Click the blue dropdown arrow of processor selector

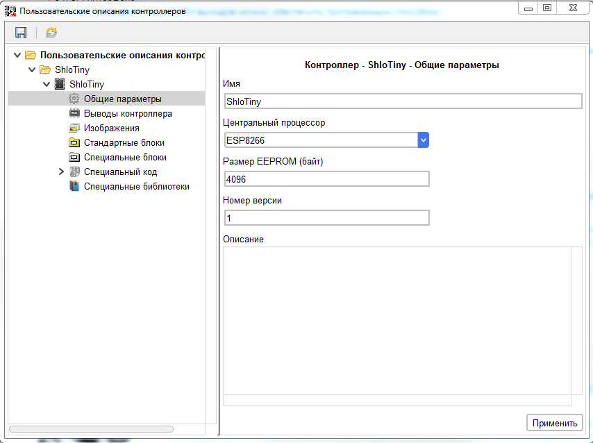424,140
